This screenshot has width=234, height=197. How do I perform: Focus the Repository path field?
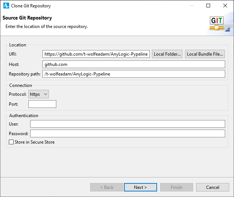tap(134, 74)
